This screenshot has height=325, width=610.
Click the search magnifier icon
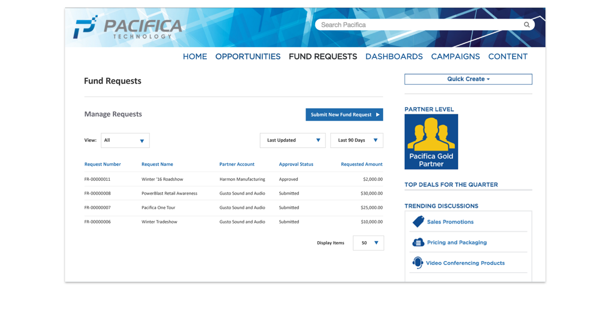(x=527, y=24)
